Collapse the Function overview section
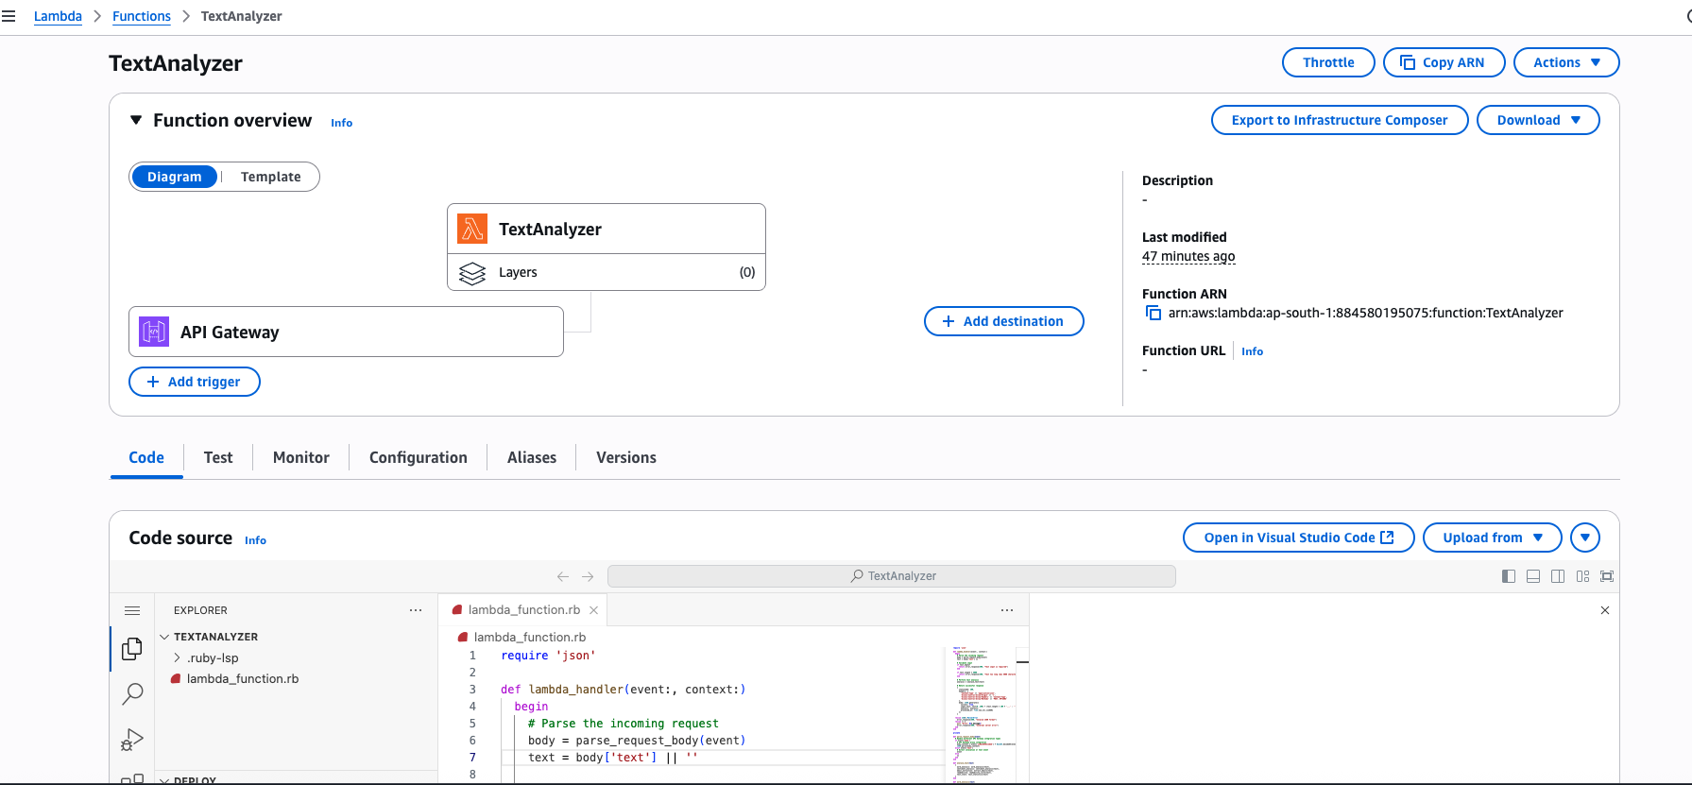The image size is (1692, 785). [x=136, y=120]
